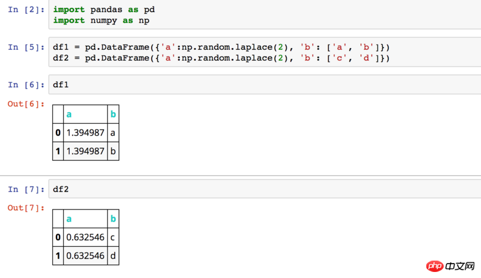
Task: Click the Out[7] output prompt
Action: 26,208
